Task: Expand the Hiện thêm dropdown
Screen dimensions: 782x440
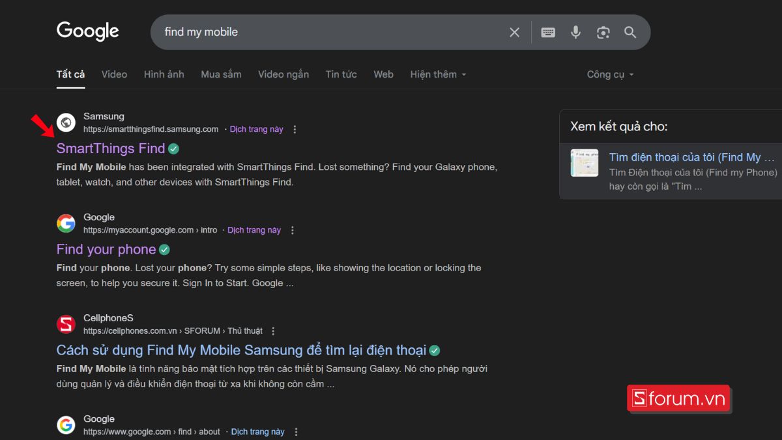Action: coord(438,74)
